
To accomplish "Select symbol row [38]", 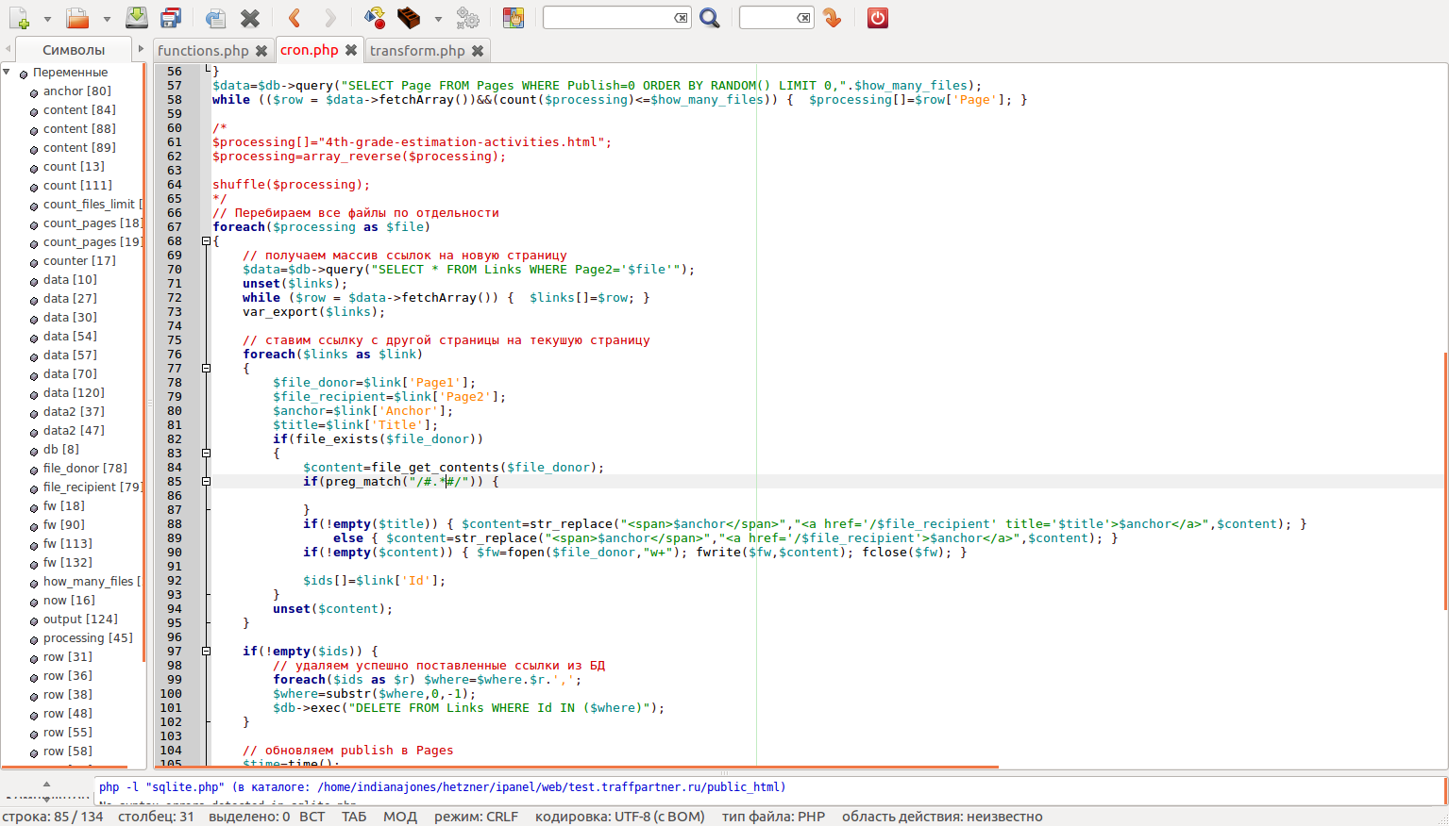I will point(67,695).
